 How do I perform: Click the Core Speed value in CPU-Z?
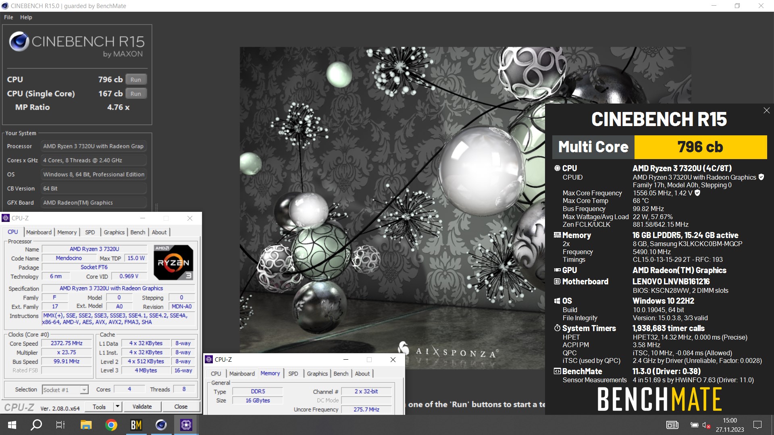[x=67, y=343]
